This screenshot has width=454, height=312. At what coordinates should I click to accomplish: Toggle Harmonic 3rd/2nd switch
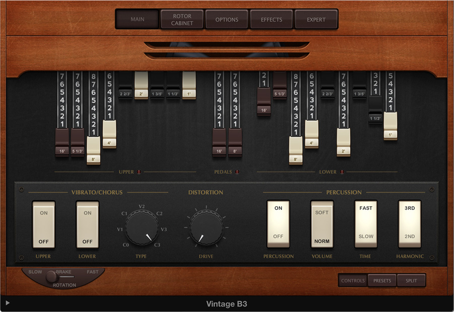tap(409, 224)
